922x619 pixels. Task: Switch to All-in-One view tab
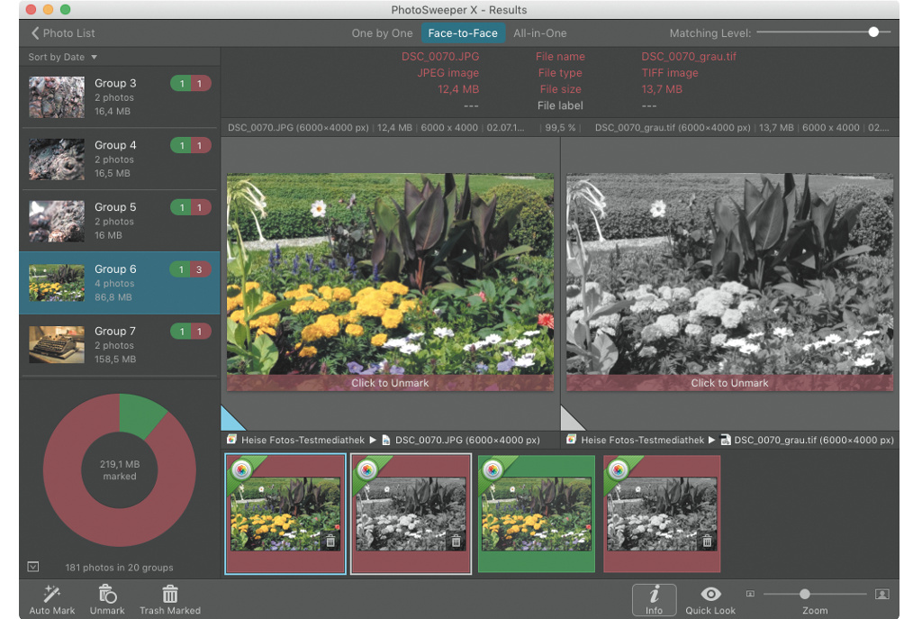coord(539,33)
